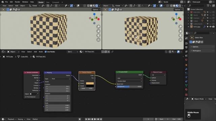
Task: Click the TXT.Test.001 material name field
Action: 92,52
